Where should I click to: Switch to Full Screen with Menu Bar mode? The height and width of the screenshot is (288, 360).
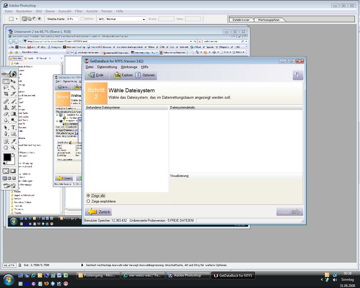(9, 178)
